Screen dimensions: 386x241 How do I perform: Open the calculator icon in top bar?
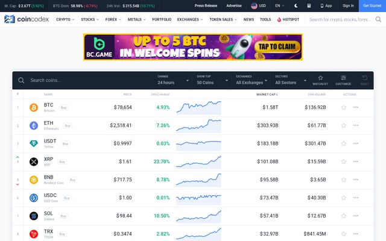(x=309, y=5)
